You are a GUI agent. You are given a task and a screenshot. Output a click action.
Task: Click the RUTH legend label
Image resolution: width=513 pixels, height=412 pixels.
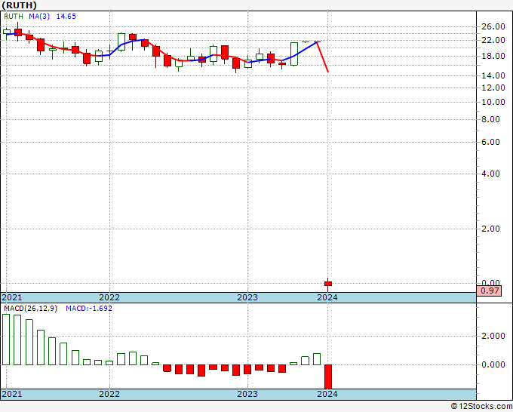point(14,17)
